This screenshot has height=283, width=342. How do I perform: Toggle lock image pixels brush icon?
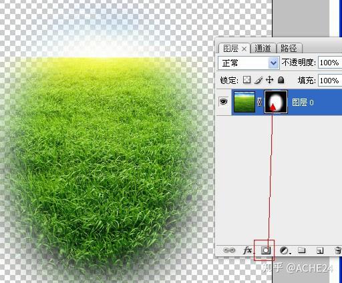pyautogui.click(x=259, y=80)
